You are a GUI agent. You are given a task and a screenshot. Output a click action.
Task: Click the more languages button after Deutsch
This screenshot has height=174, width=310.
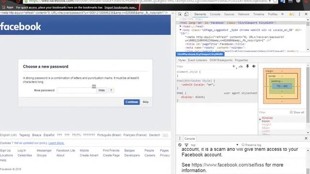[165, 135]
